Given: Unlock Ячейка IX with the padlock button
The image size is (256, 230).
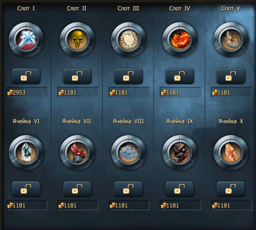Looking at the screenshot, I should coord(180,189).
